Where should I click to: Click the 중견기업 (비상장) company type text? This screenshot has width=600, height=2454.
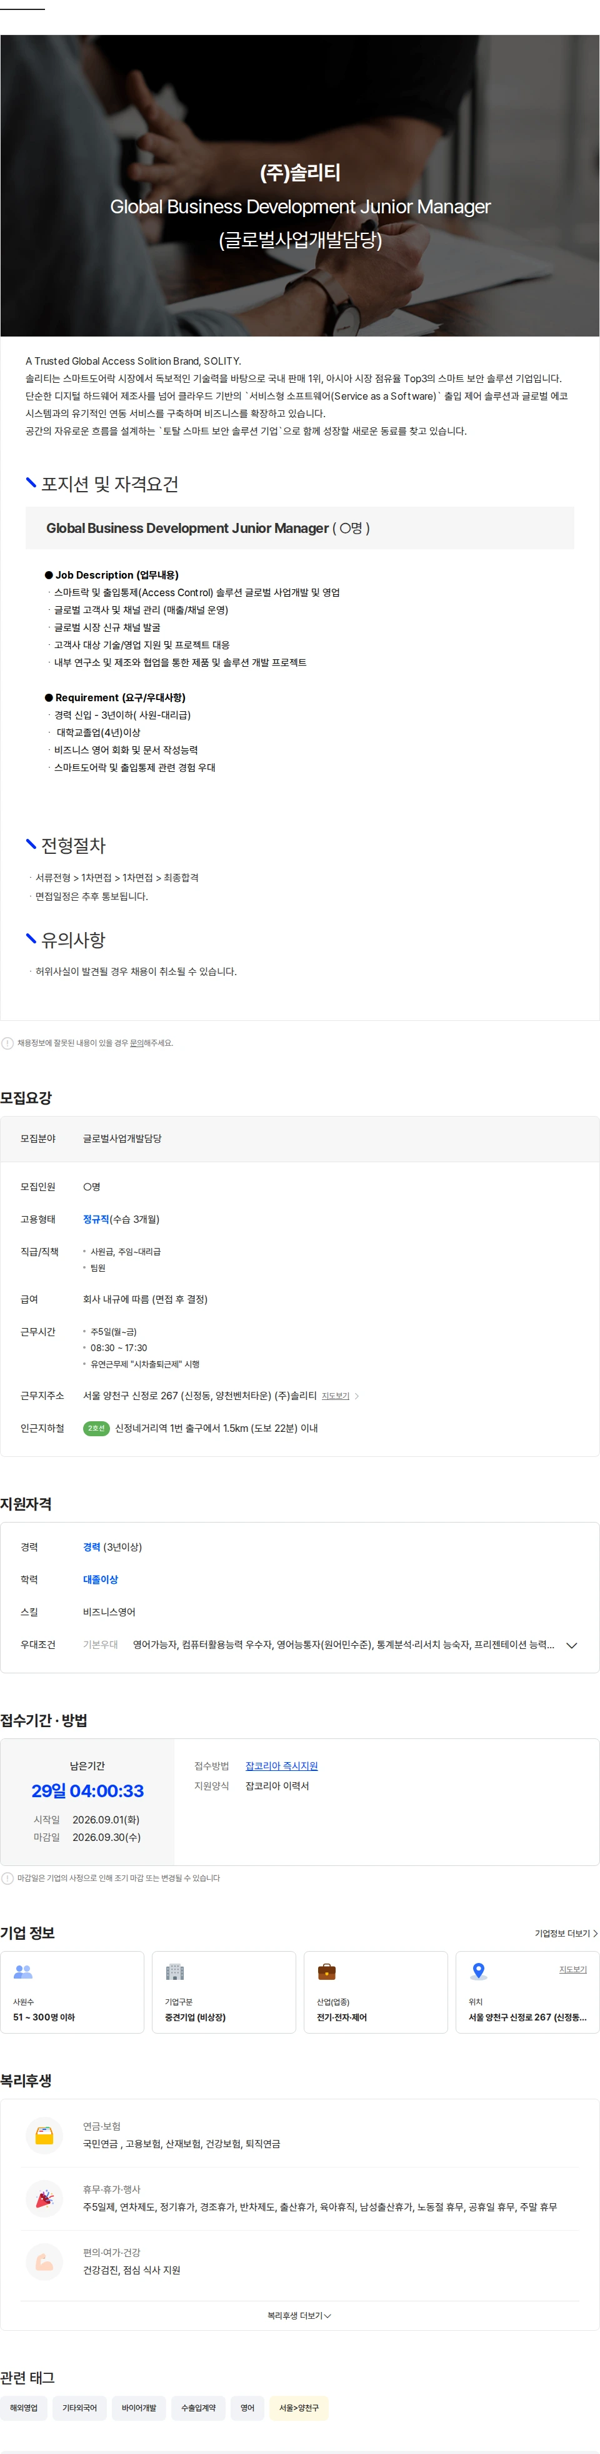[x=195, y=2017]
